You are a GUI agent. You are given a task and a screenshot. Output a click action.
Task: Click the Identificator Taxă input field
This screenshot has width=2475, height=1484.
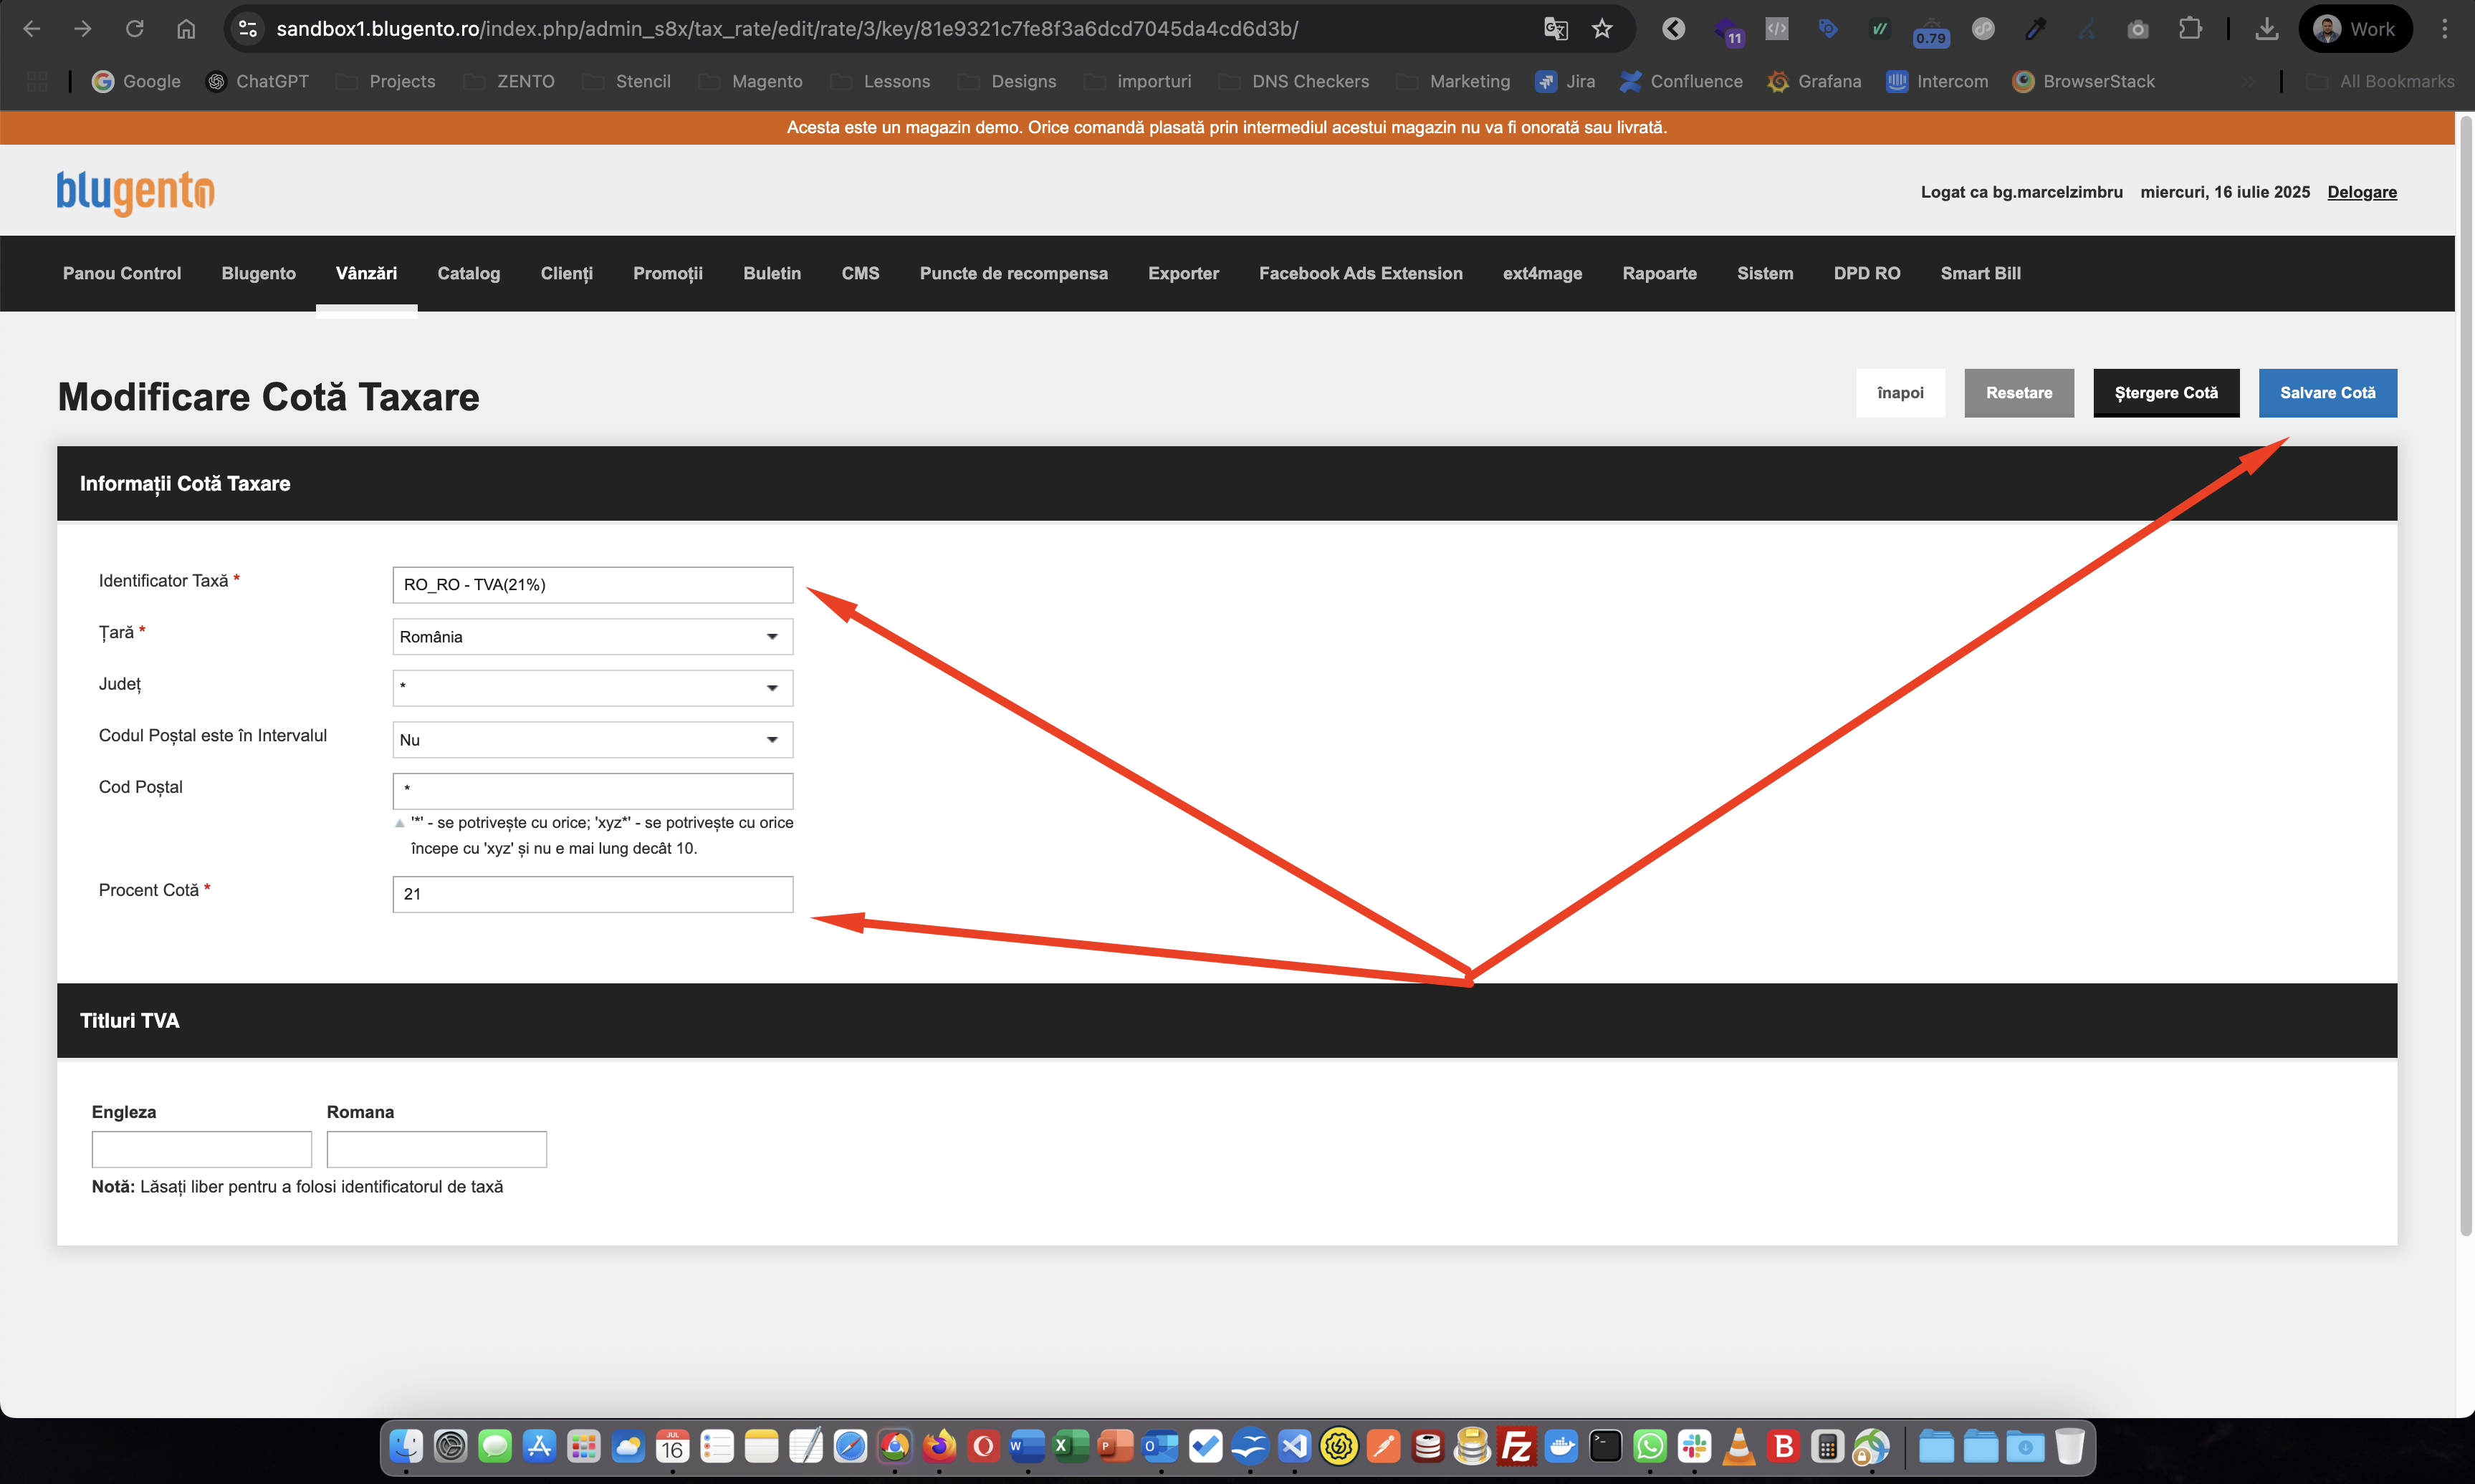click(x=593, y=585)
